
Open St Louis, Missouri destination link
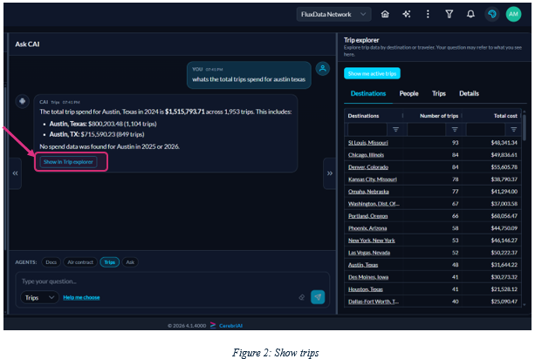pos(367,142)
